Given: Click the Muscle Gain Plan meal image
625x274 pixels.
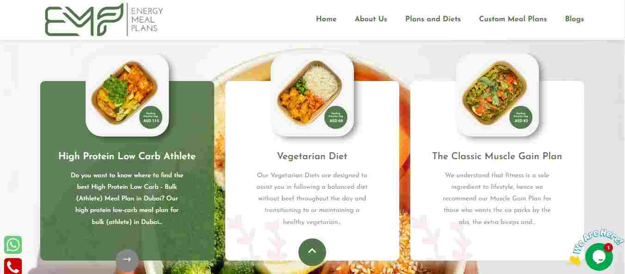Looking at the screenshot, I should [497, 95].
